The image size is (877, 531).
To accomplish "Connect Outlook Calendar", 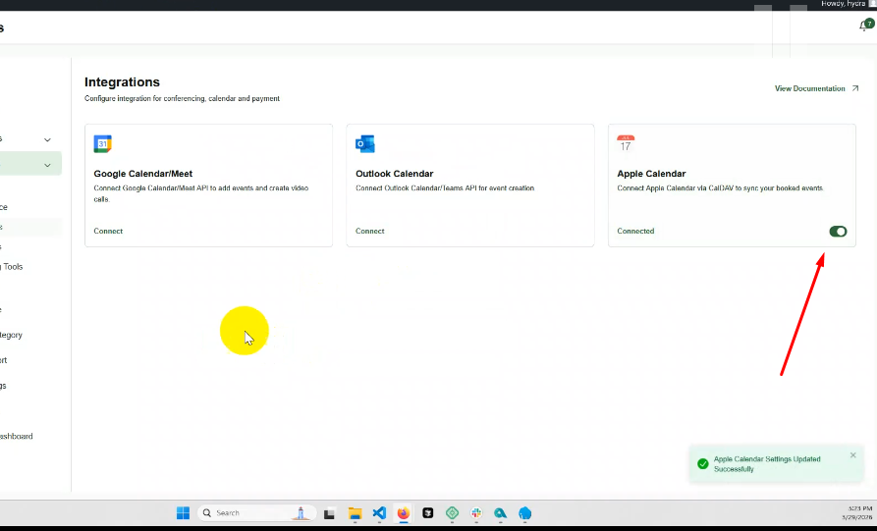I will pyautogui.click(x=370, y=232).
